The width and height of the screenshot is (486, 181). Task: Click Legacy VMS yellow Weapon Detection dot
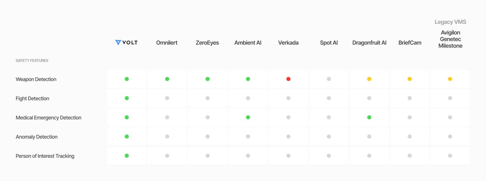click(x=450, y=79)
